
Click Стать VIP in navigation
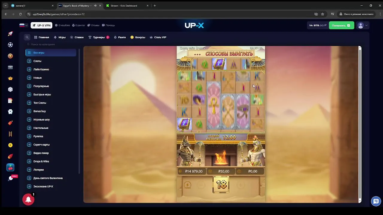coord(158,37)
